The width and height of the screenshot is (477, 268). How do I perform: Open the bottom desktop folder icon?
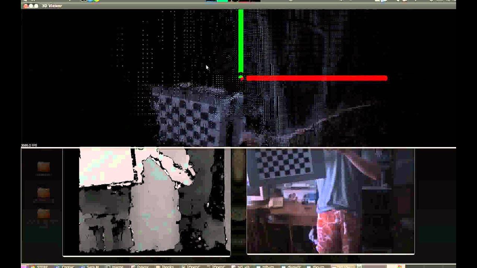pos(44,214)
